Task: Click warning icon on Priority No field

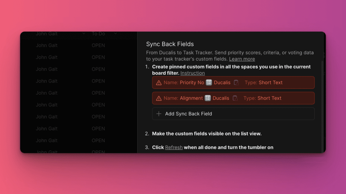Action: point(159,83)
